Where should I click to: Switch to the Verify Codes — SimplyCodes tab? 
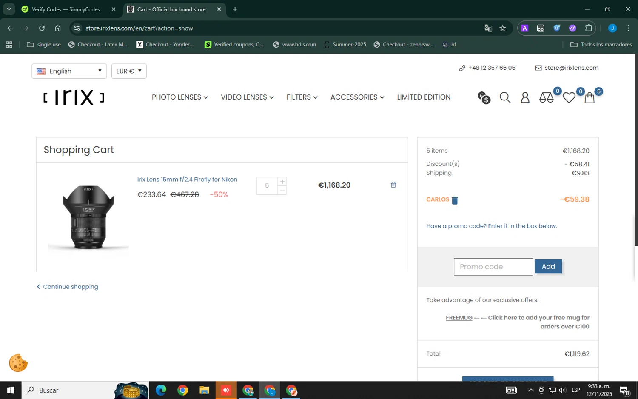click(x=66, y=9)
